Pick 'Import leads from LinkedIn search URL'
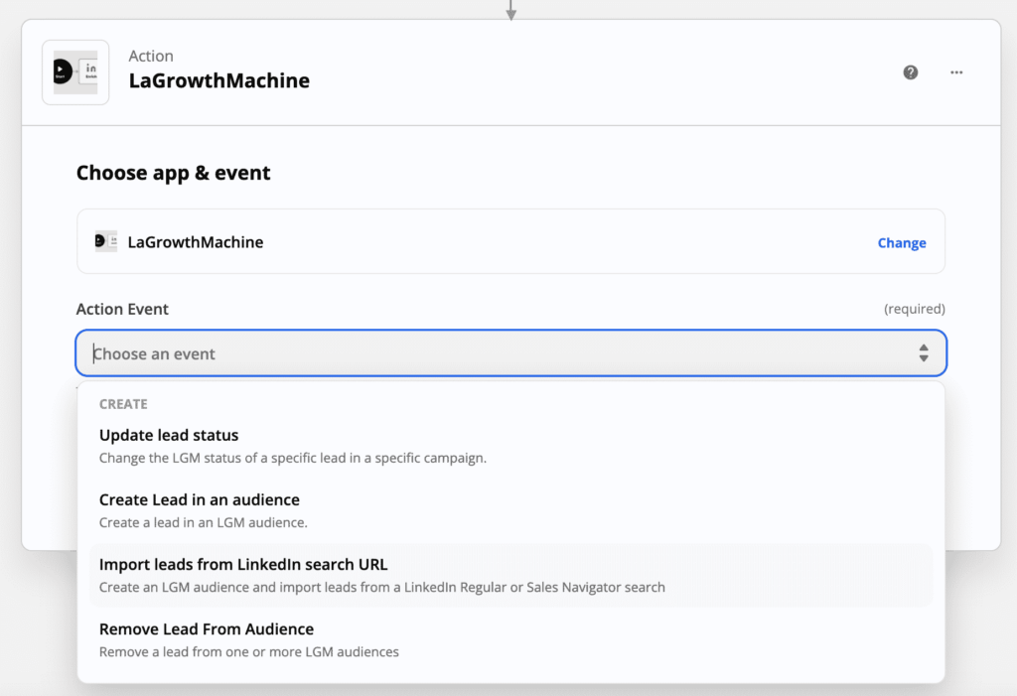The height and width of the screenshot is (696, 1017). [243, 565]
